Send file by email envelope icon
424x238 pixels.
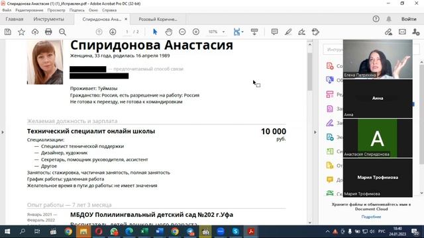[402, 32]
